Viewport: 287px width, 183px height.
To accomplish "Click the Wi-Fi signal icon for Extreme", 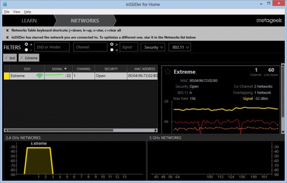I will (39, 76).
